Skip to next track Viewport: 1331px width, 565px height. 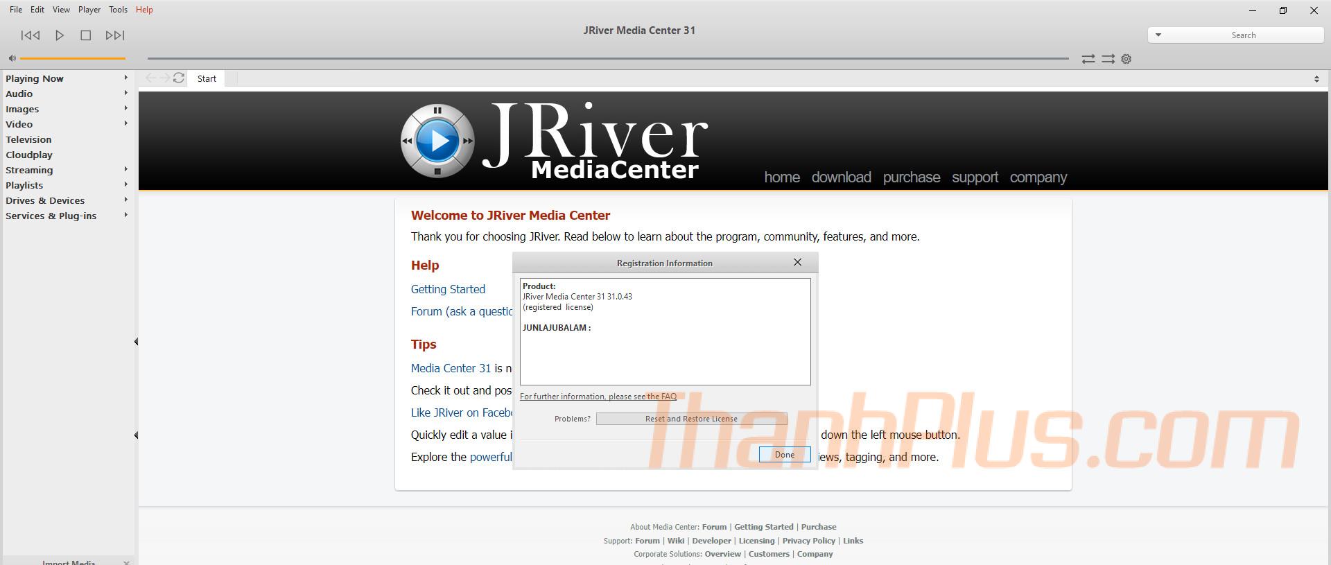point(115,35)
